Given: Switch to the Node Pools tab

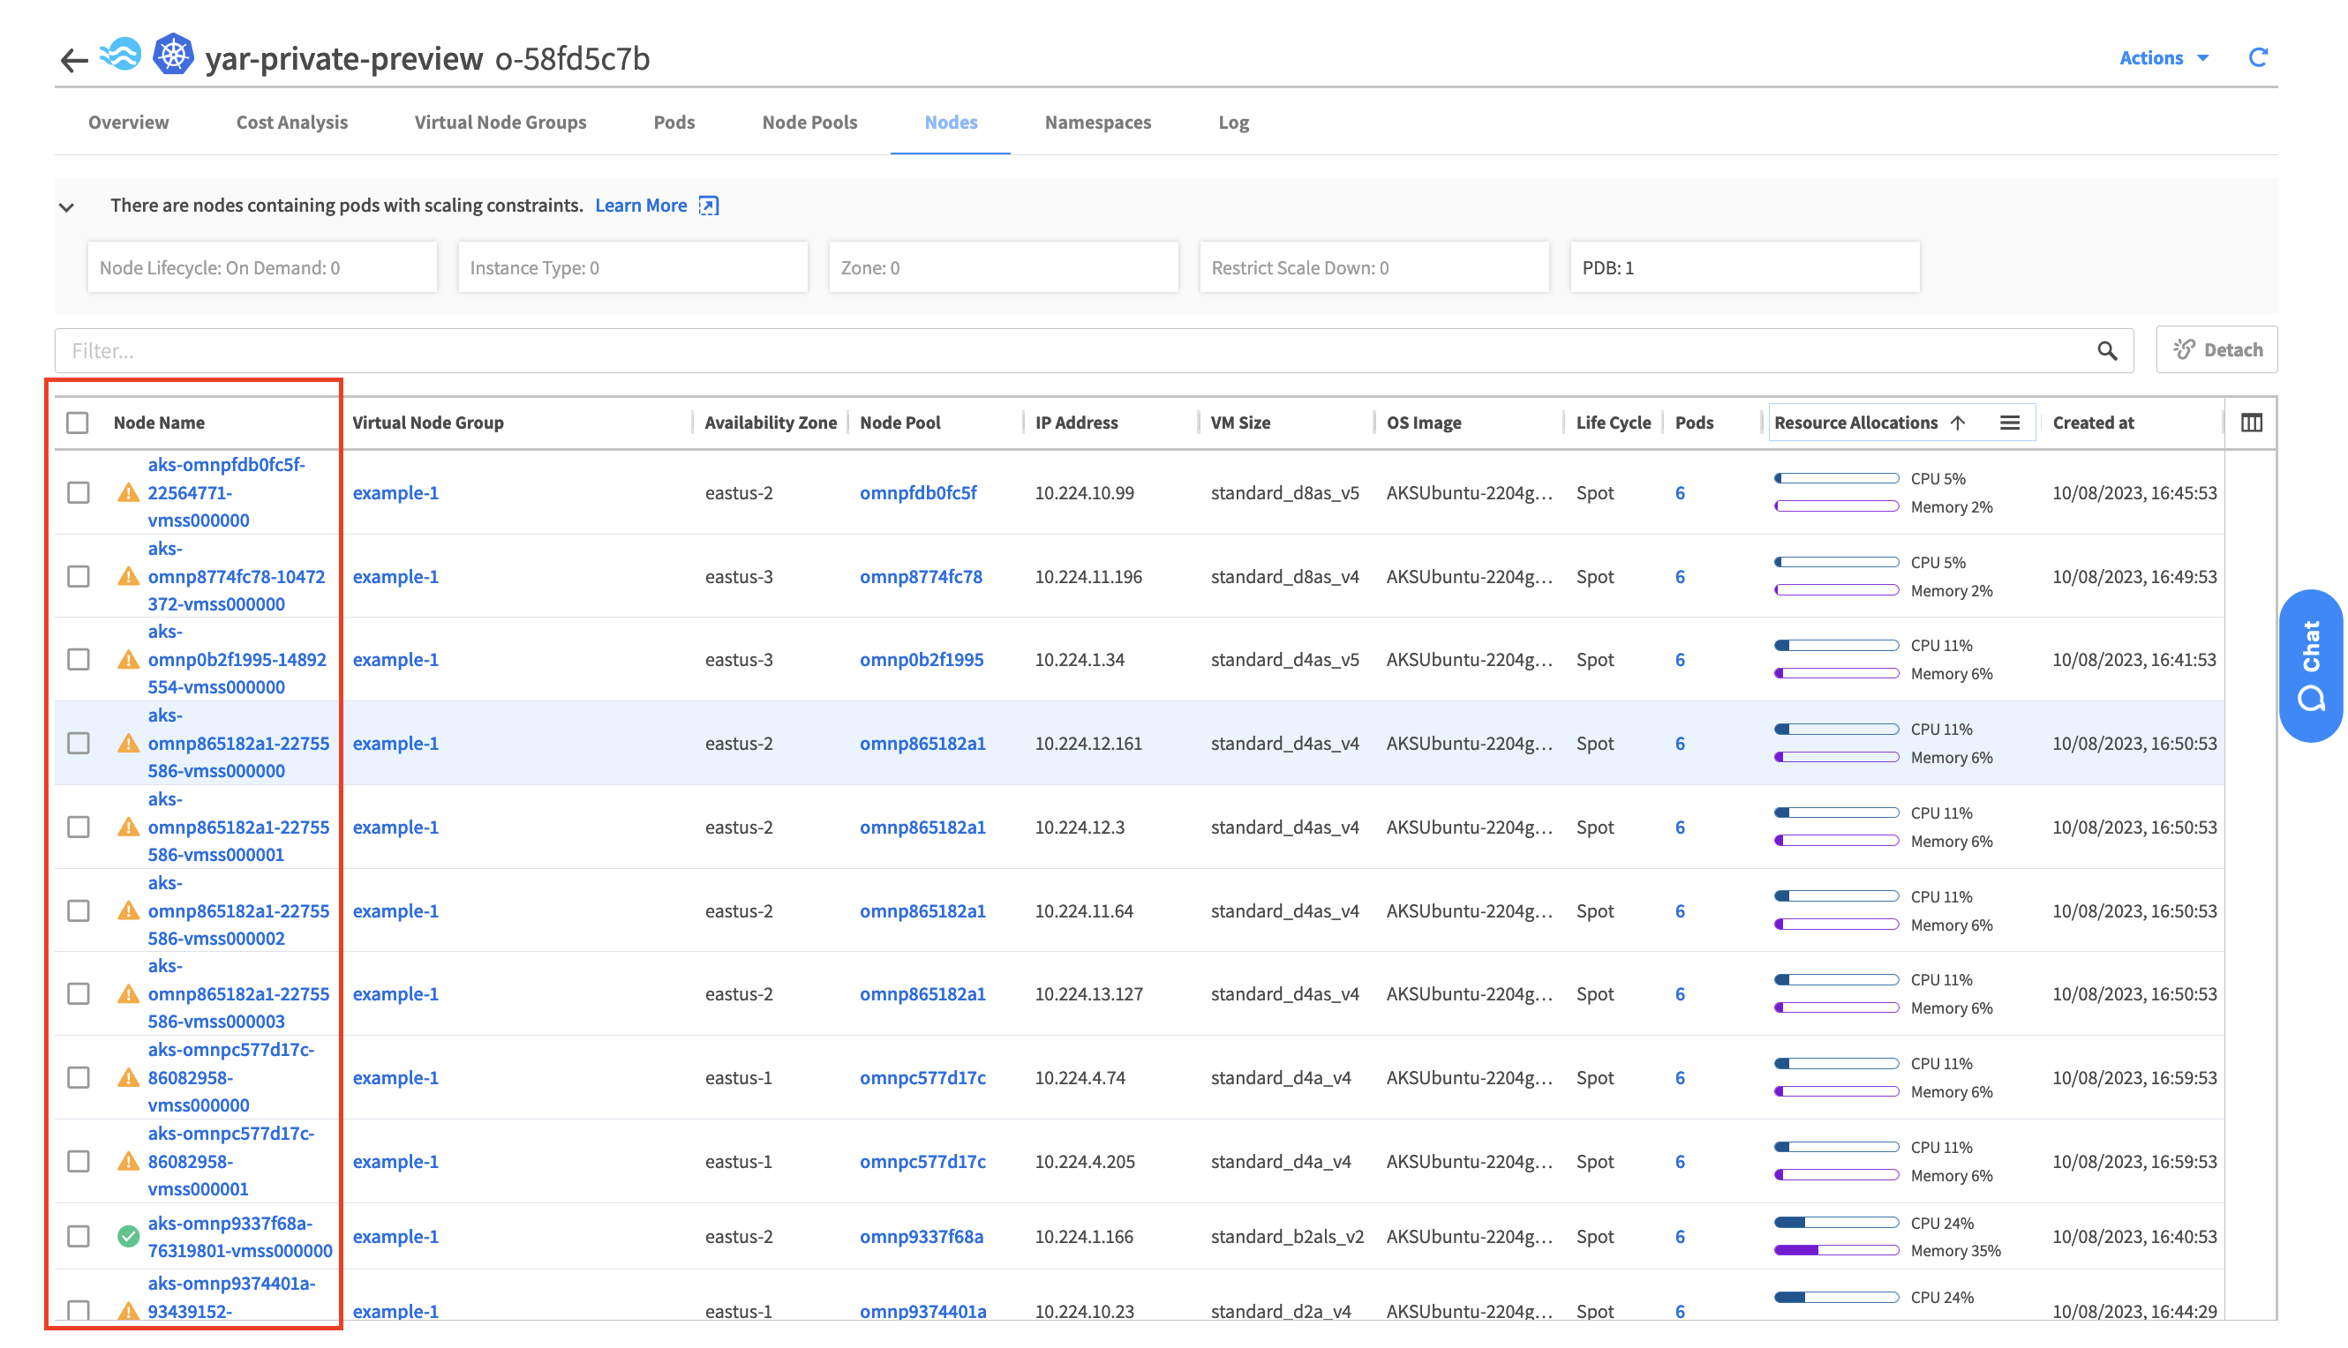Looking at the screenshot, I should 809,123.
